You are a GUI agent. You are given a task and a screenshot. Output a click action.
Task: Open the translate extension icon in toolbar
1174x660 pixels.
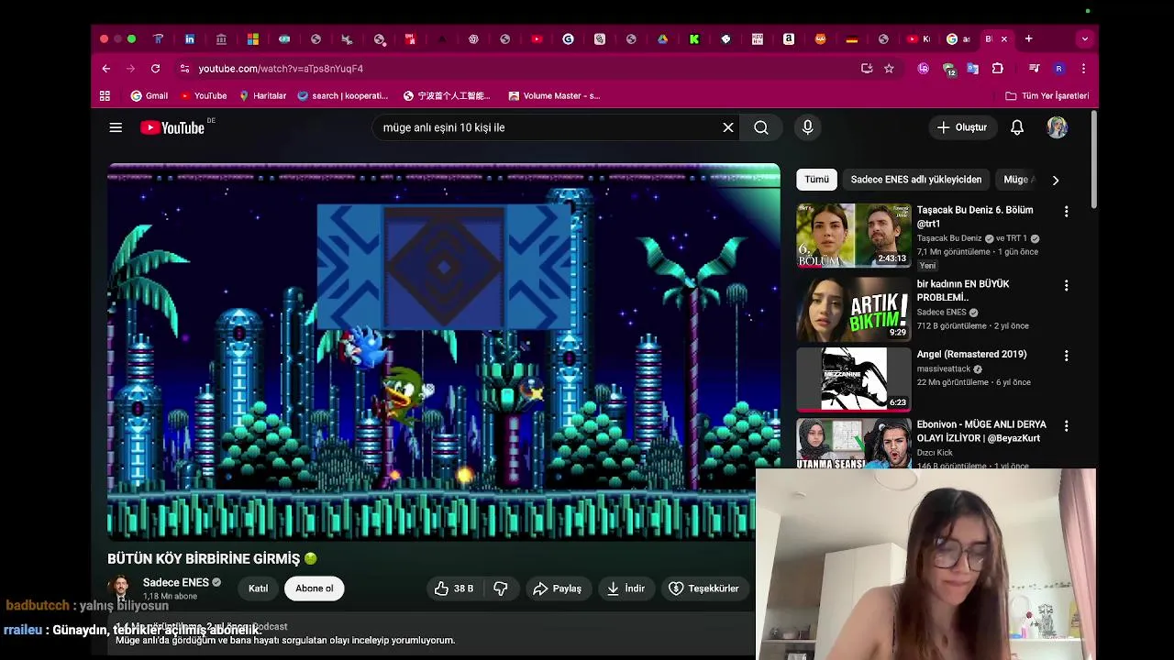pos(973,69)
